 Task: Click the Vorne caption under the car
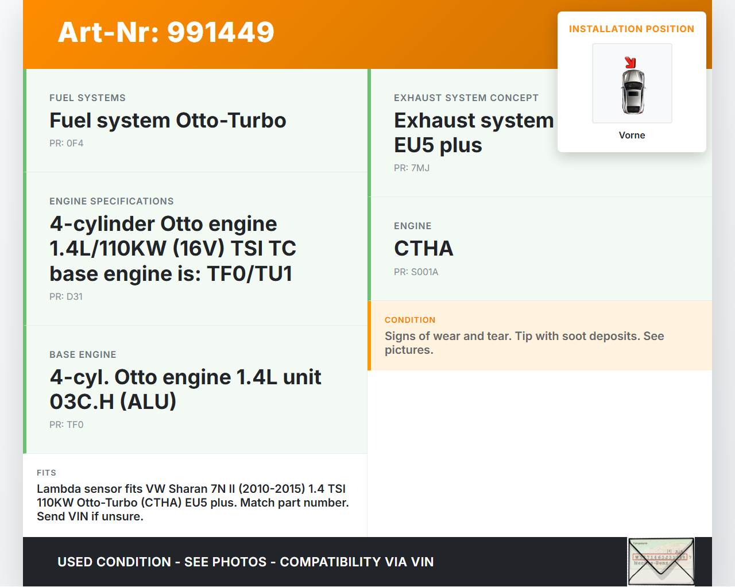[x=632, y=135]
